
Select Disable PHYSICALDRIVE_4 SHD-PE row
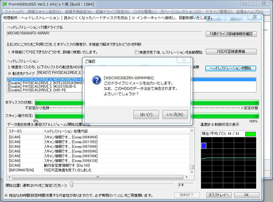[x=37, y=90]
